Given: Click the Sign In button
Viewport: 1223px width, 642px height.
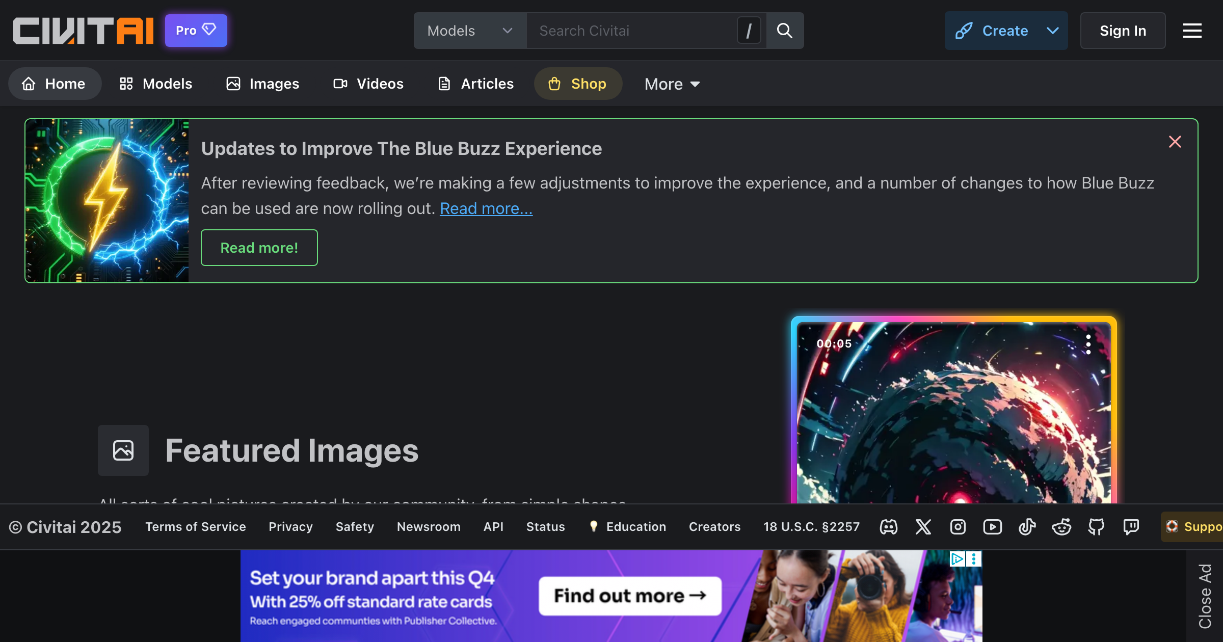Looking at the screenshot, I should [1123, 31].
